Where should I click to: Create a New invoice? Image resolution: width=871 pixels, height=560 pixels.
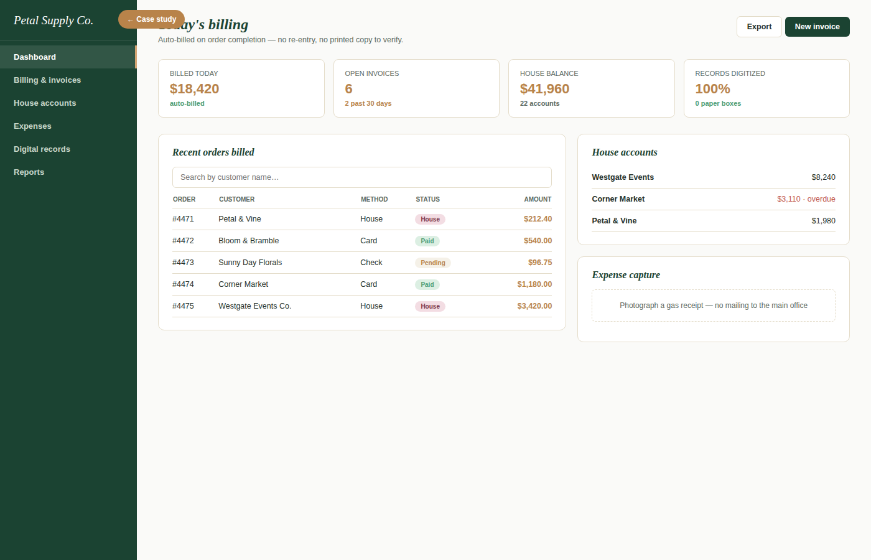(x=817, y=27)
